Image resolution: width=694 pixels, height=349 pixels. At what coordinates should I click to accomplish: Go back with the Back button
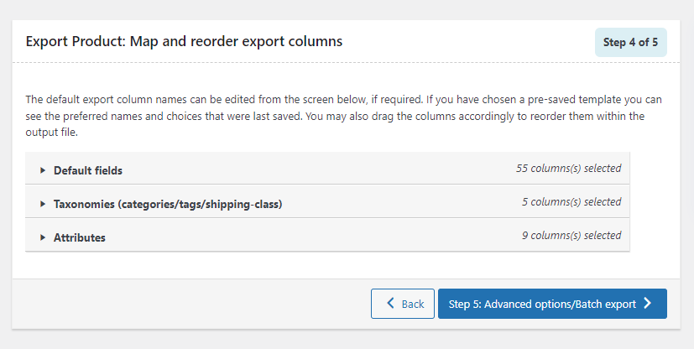point(403,304)
